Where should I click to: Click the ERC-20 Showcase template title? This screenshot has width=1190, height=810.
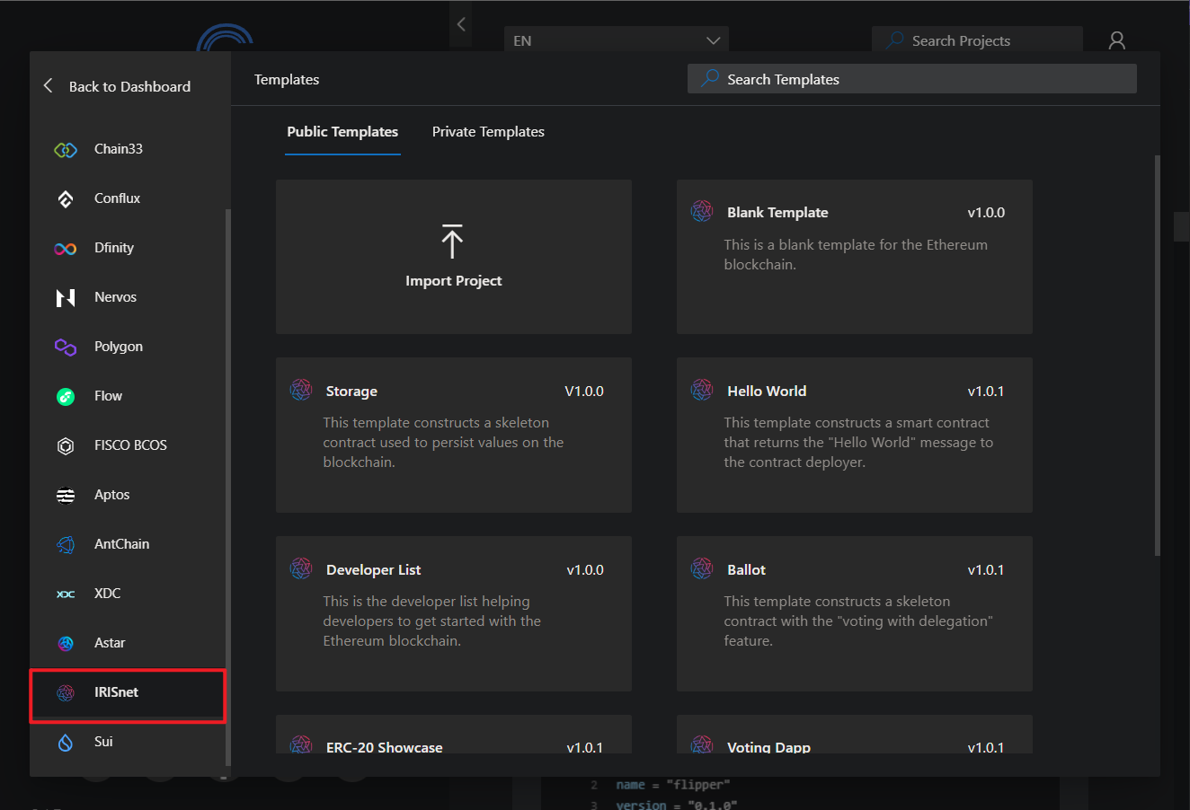coord(385,747)
